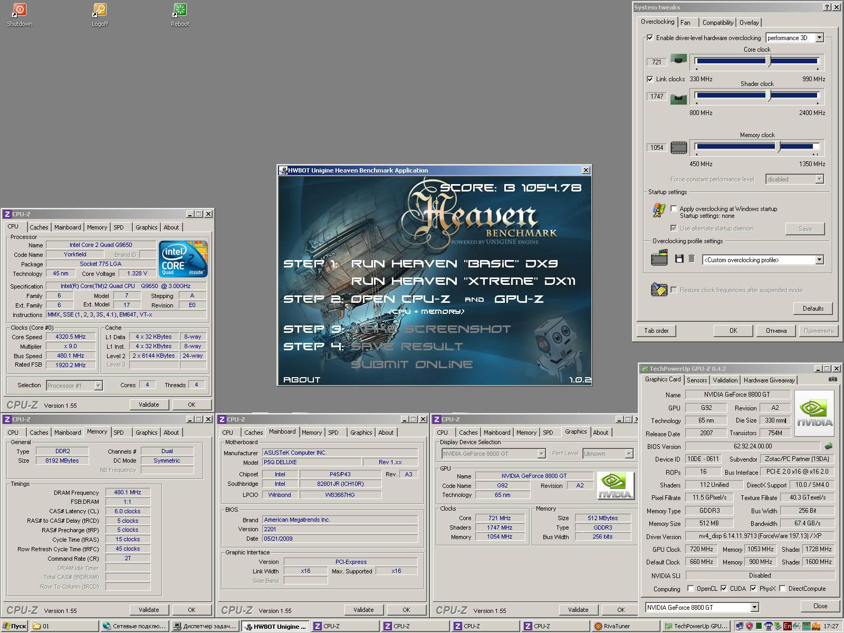Click the Intel Core 2 Quad logo
Screen dimensions: 844x633
point(183,259)
